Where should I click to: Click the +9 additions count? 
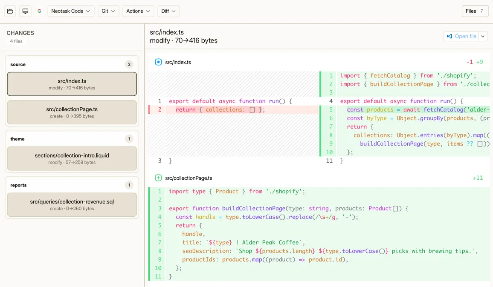[479, 62]
